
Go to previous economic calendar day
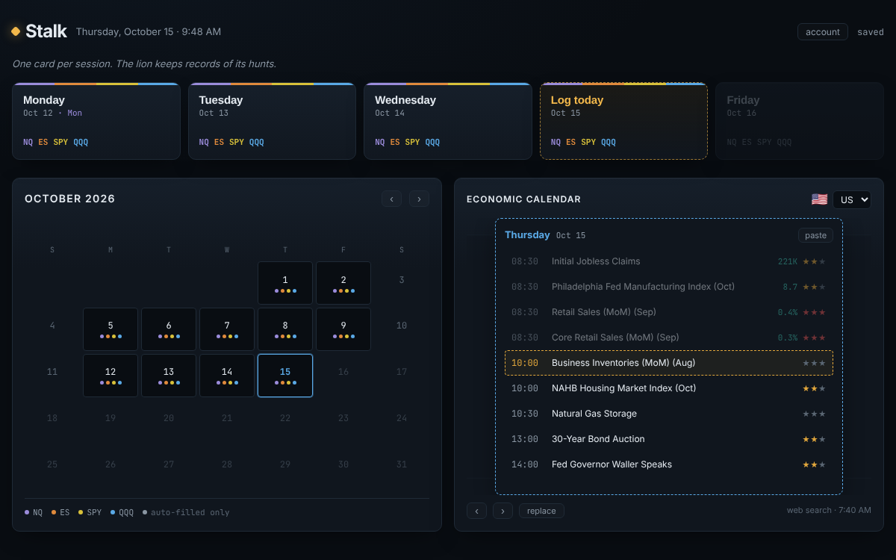[x=477, y=511]
